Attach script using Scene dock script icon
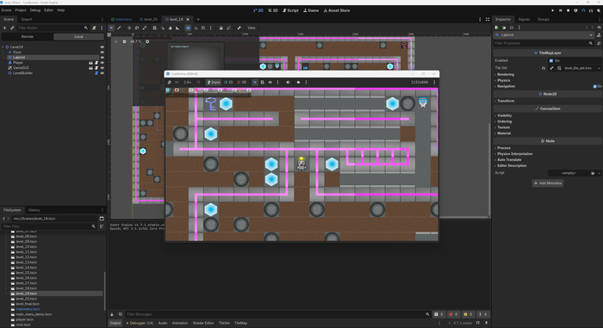The width and height of the screenshot is (603, 328). coord(94,28)
